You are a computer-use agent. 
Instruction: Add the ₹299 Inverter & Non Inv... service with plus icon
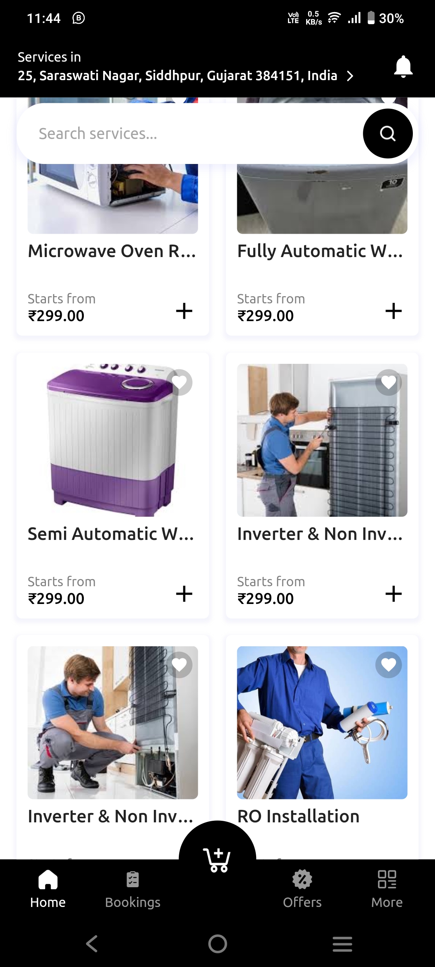tap(394, 594)
